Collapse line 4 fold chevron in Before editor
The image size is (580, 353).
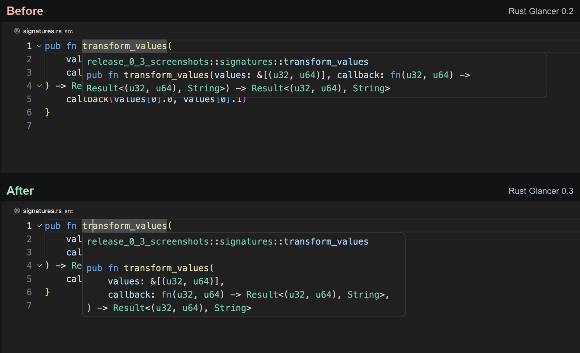(x=39, y=86)
